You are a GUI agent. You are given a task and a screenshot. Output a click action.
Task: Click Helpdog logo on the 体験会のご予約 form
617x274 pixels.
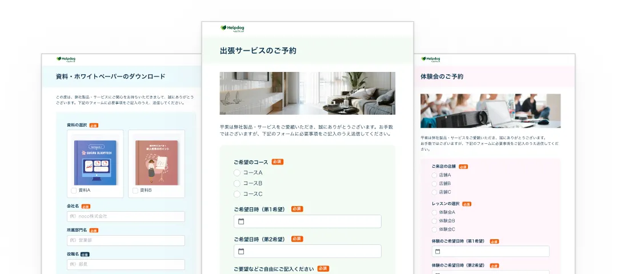coord(431,59)
